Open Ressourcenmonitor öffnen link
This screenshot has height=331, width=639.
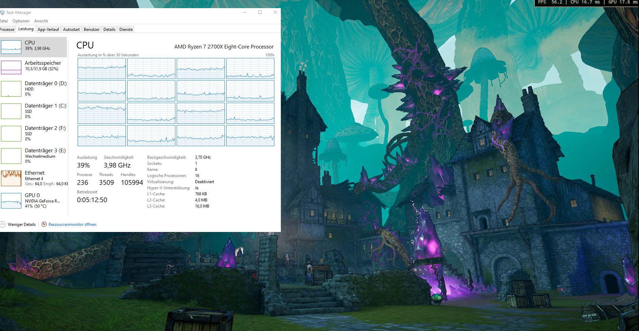72,225
